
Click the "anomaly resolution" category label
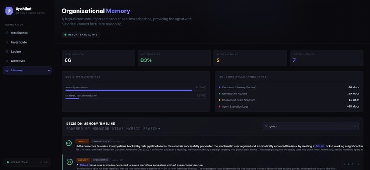[77, 88]
